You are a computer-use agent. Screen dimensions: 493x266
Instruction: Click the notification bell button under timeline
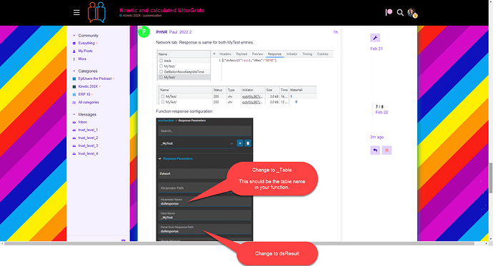(387, 150)
